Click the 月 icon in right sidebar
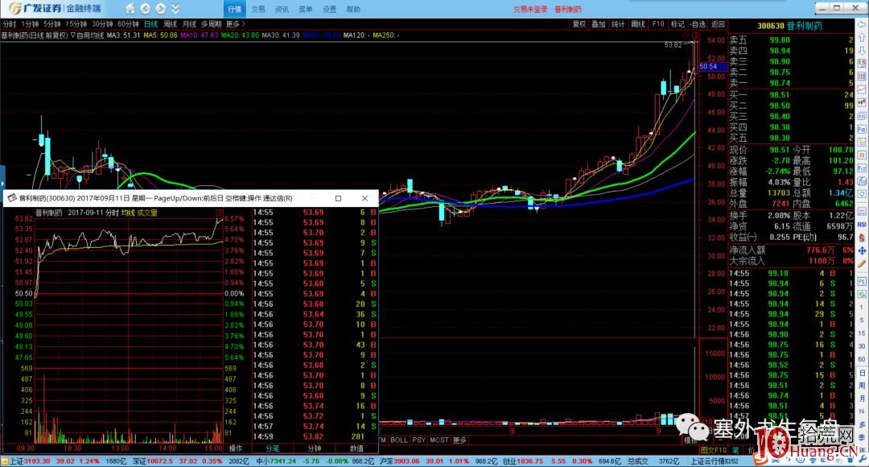Image resolution: width=869 pixels, height=467 pixels. click(862, 399)
